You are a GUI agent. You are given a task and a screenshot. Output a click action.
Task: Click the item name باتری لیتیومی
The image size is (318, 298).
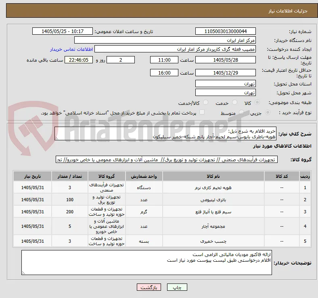coord(213,200)
